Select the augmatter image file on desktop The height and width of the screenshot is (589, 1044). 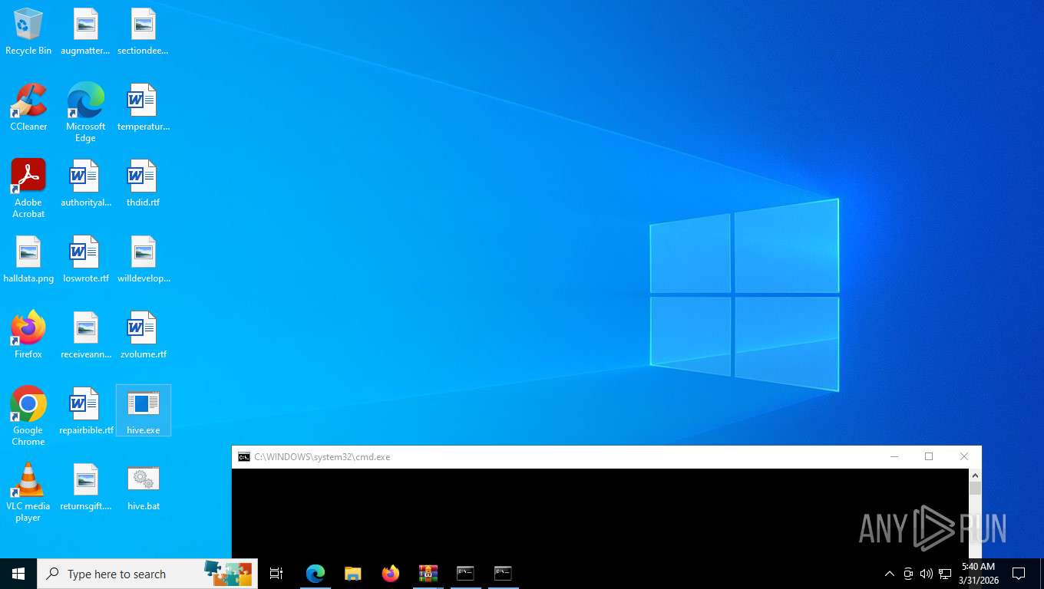click(x=86, y=31)
